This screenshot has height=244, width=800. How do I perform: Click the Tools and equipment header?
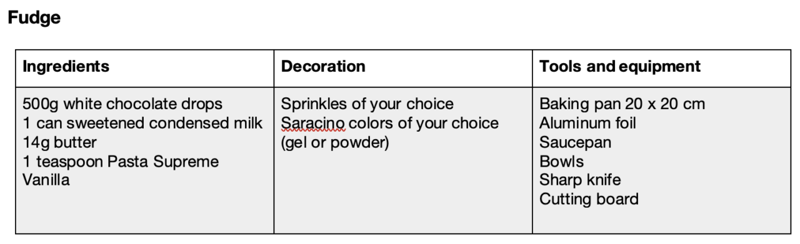[x=620, y=67]
